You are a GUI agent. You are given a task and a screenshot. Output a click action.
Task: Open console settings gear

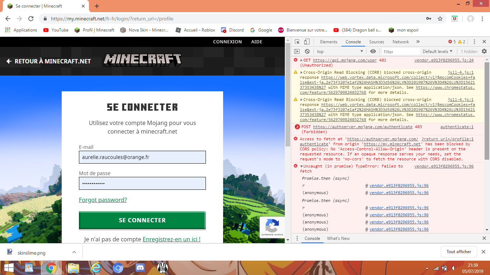pyautogui.click(x=484, y=52)
